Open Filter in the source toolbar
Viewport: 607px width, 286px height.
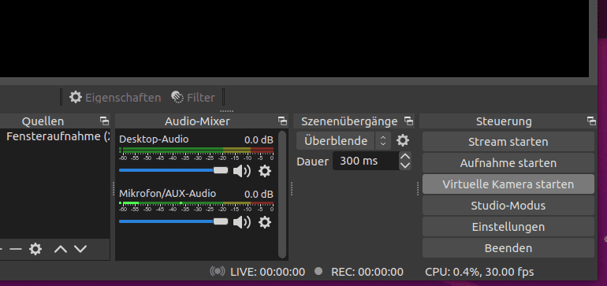point(193,98)
